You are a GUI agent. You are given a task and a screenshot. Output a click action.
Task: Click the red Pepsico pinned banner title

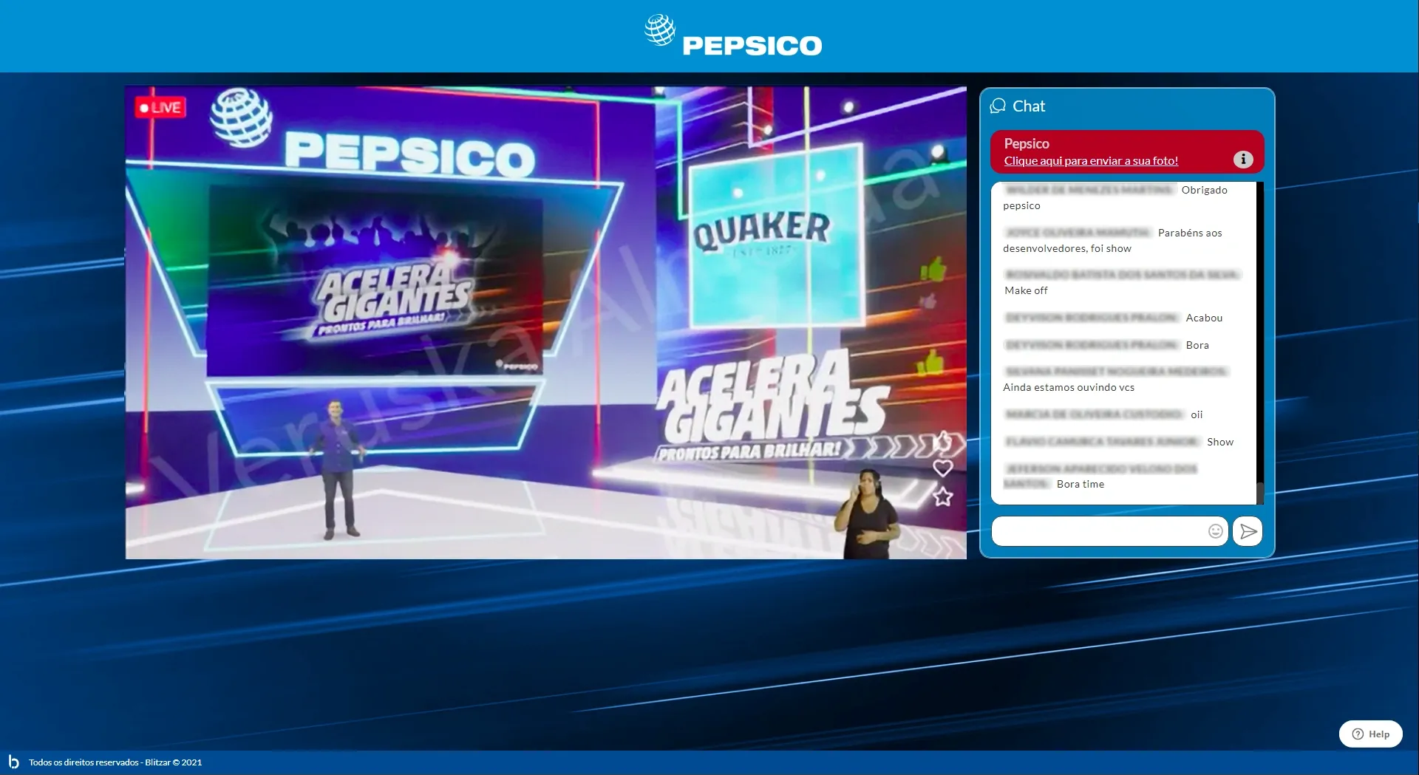pyautogui.click(x=1026, y=143)
